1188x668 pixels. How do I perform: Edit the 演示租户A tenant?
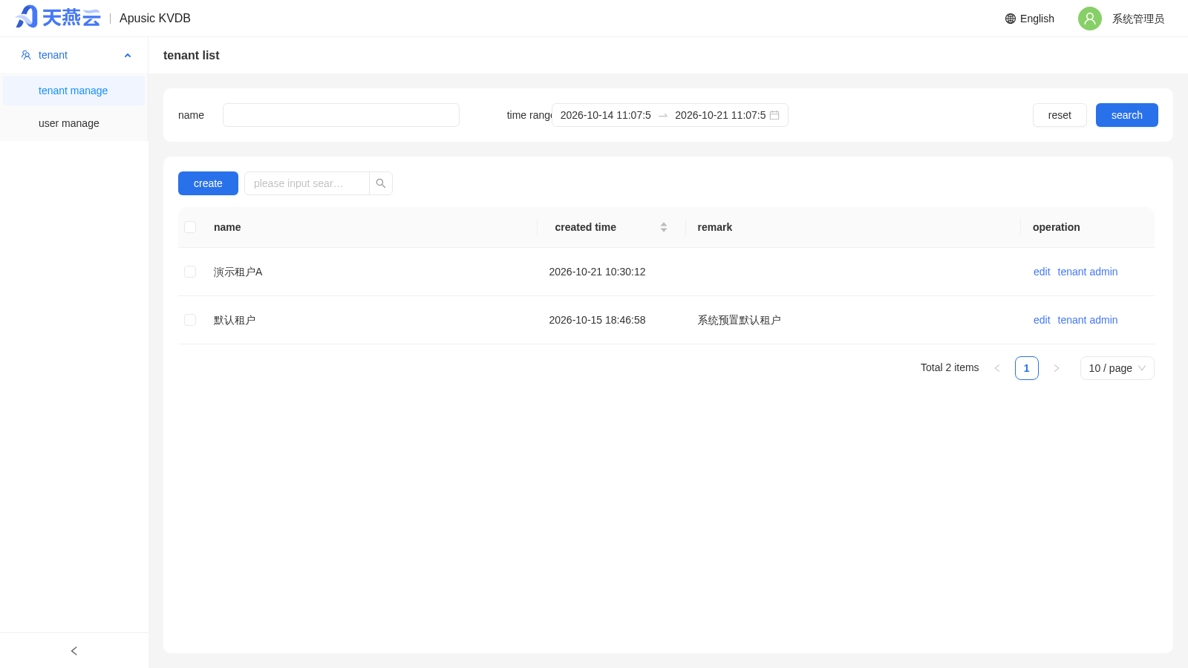[x=1042, y=272]
